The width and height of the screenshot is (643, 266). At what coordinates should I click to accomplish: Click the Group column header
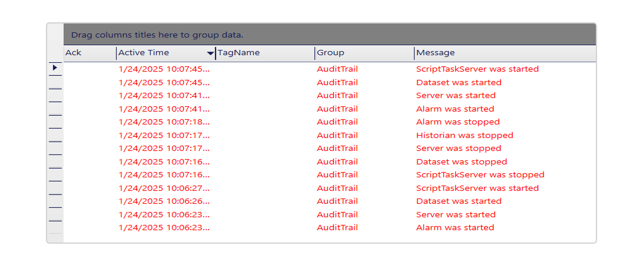point(364,53)
